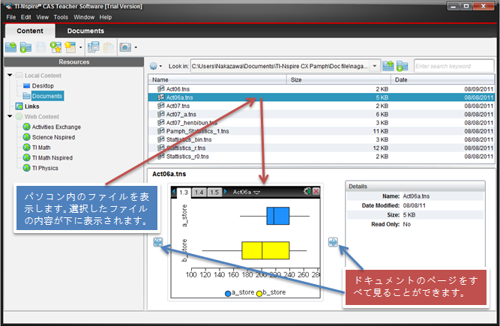
Task: Click the add-to-favorites star toolbar icon
Action: (x=55, y=47)
